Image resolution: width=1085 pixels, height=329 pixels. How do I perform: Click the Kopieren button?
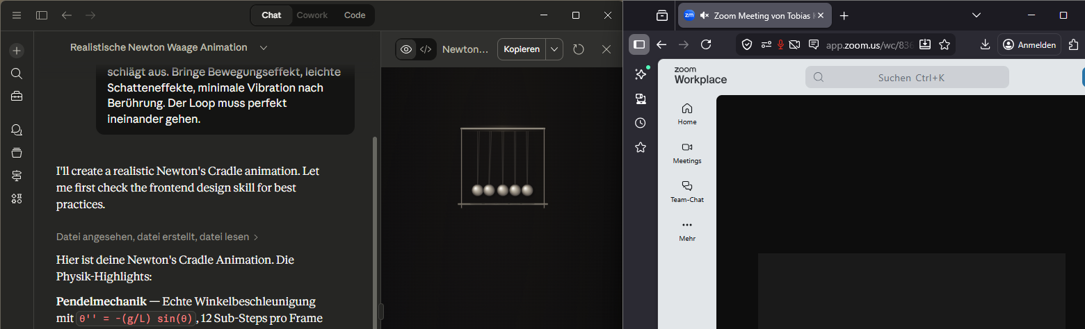pyautogui.click(x=521, y=49)
